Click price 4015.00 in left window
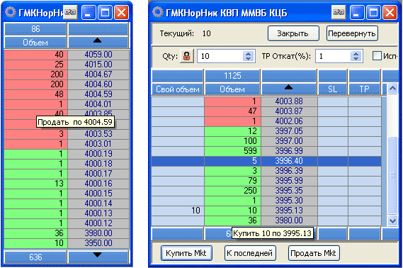This screenshot has height=268, width=403. pyautogui.click(x=98, y=65)
